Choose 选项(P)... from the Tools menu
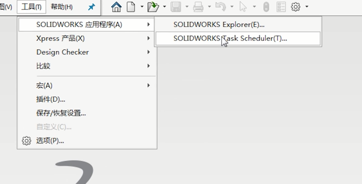Viewport: 362px width, 184px height. [x=86, y=141]
